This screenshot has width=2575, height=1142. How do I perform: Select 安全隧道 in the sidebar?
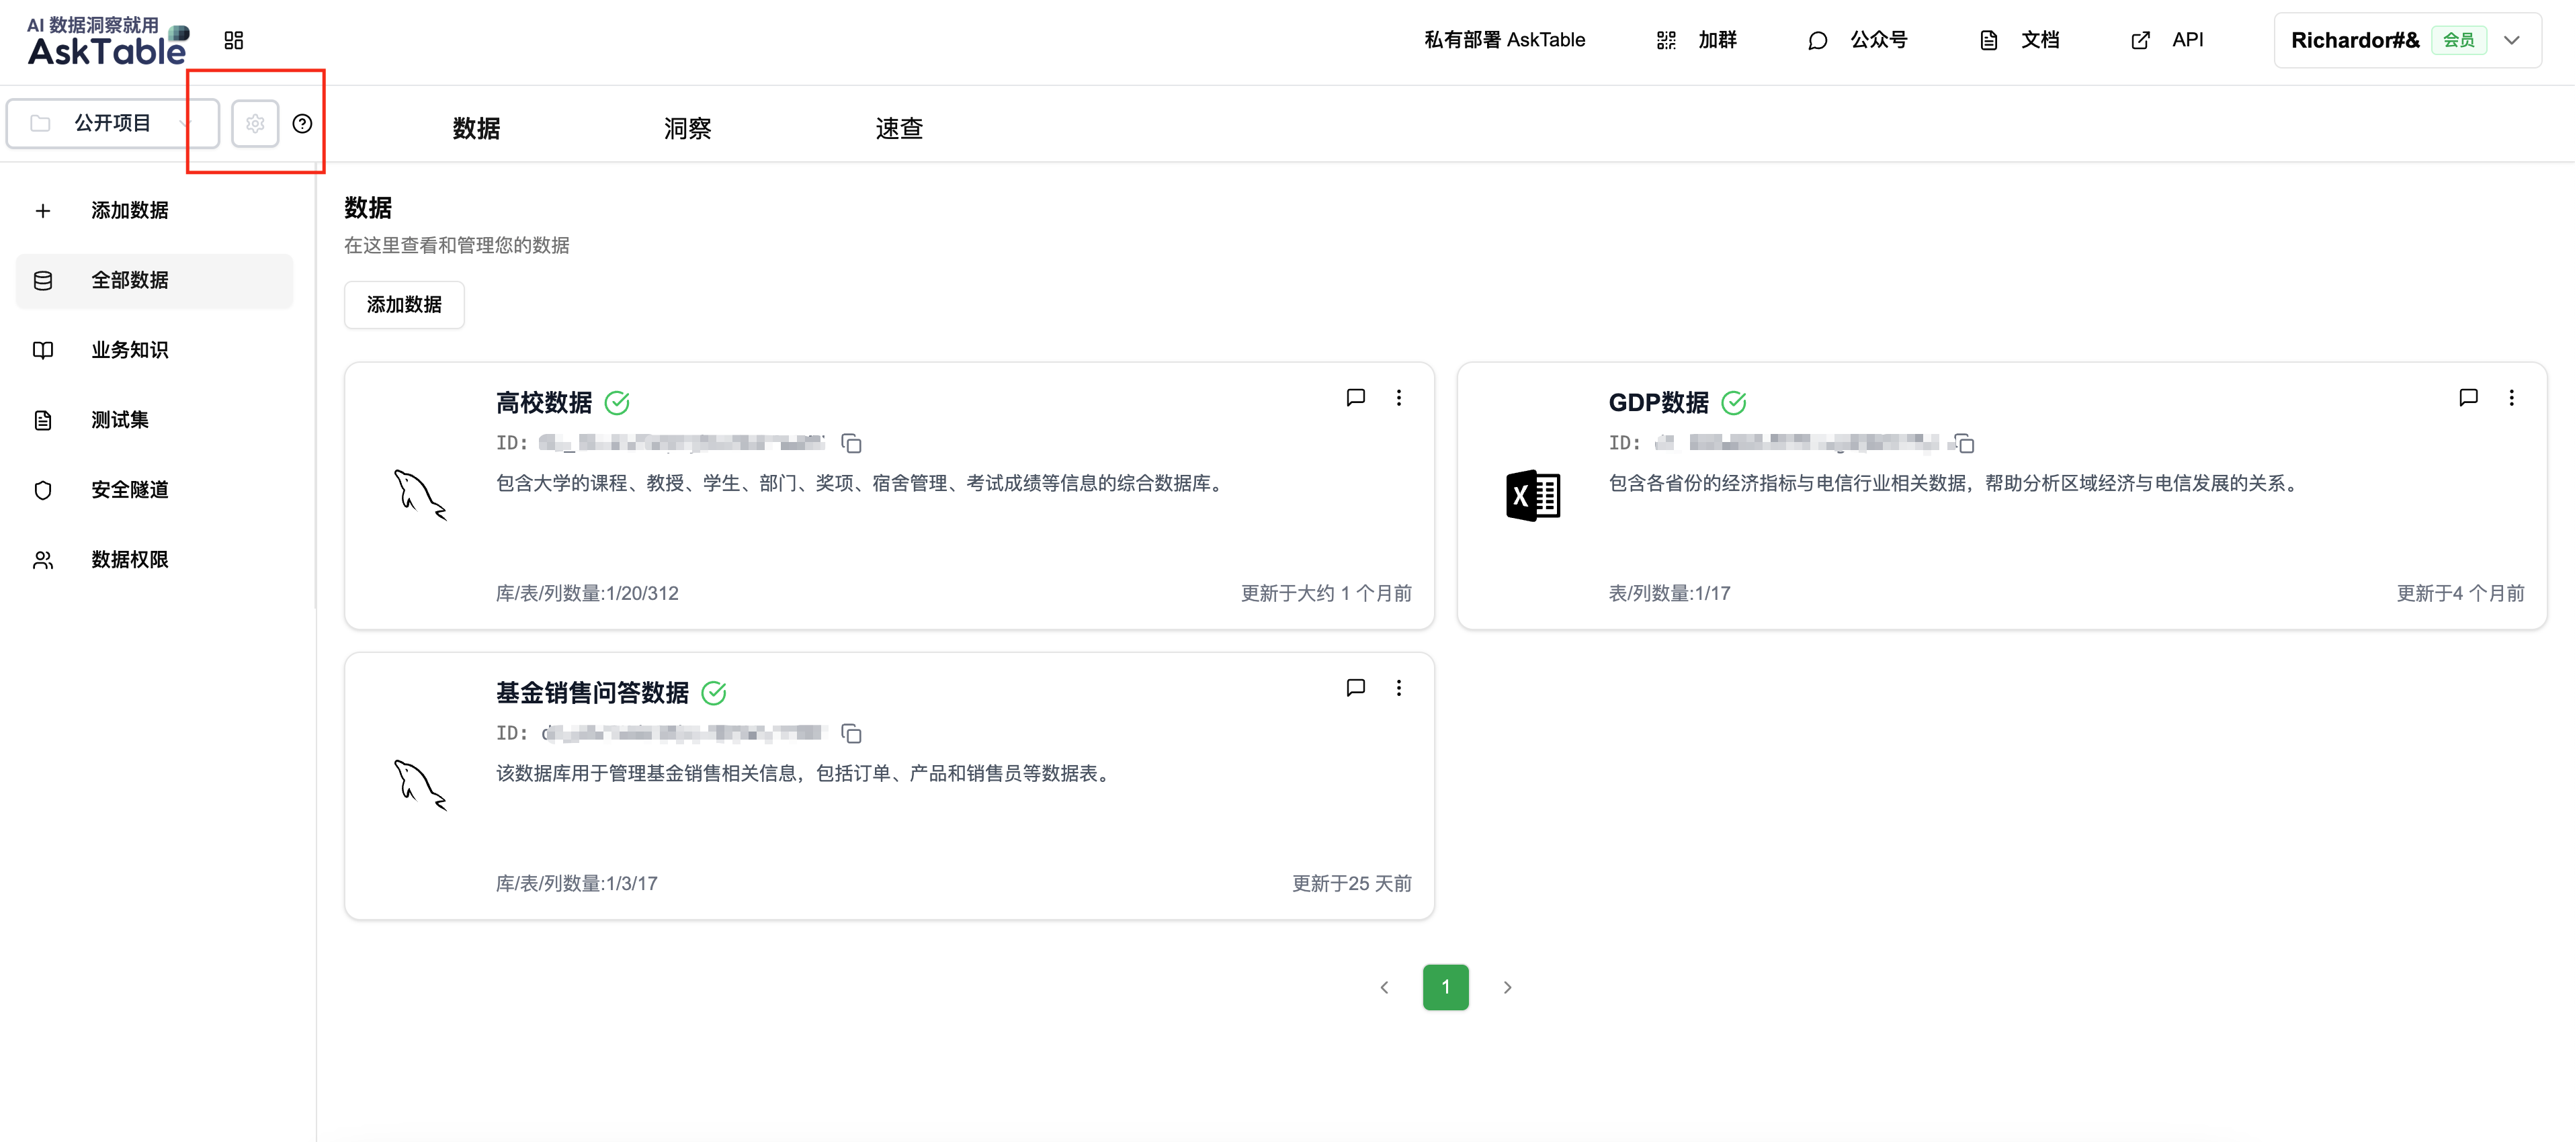[x=129, y=488]
